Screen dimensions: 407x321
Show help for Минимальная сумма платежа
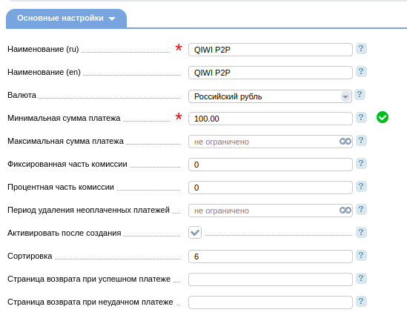tap(361, 117)
